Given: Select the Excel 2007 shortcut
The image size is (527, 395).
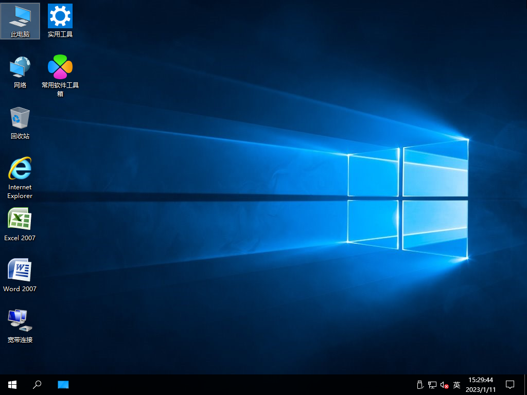Looking at the screenshot, I should [x=20, y=224].
